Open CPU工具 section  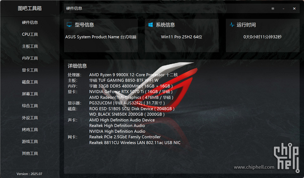[30, 34]
